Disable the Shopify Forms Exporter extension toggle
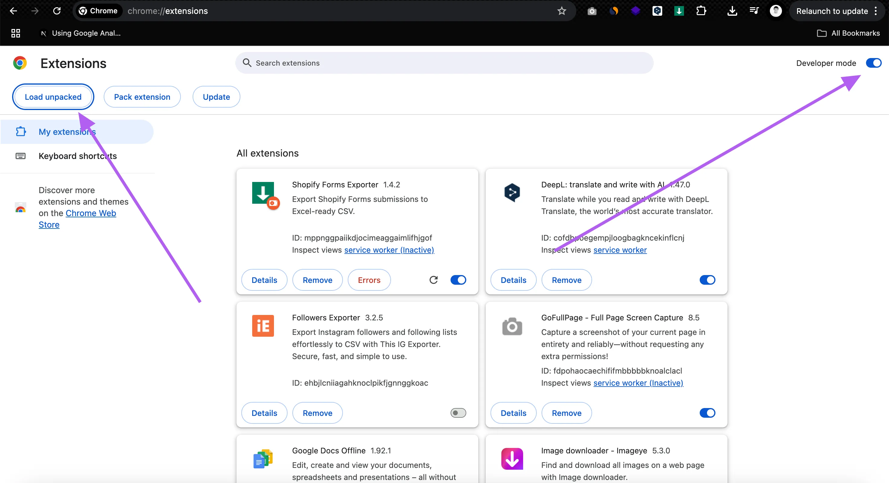The width and height of the screenshot is (889, 483). (x=458, y=280)
